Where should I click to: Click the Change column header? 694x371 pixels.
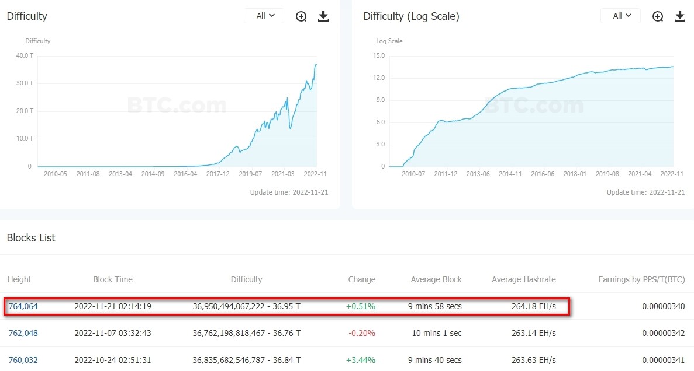361,279
